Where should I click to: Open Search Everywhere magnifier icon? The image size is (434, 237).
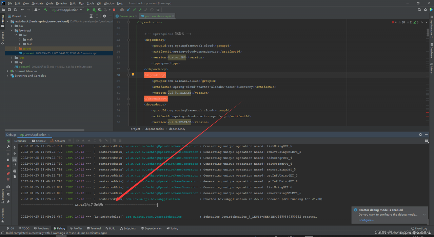pyautogui.click(x=419, y=10)
